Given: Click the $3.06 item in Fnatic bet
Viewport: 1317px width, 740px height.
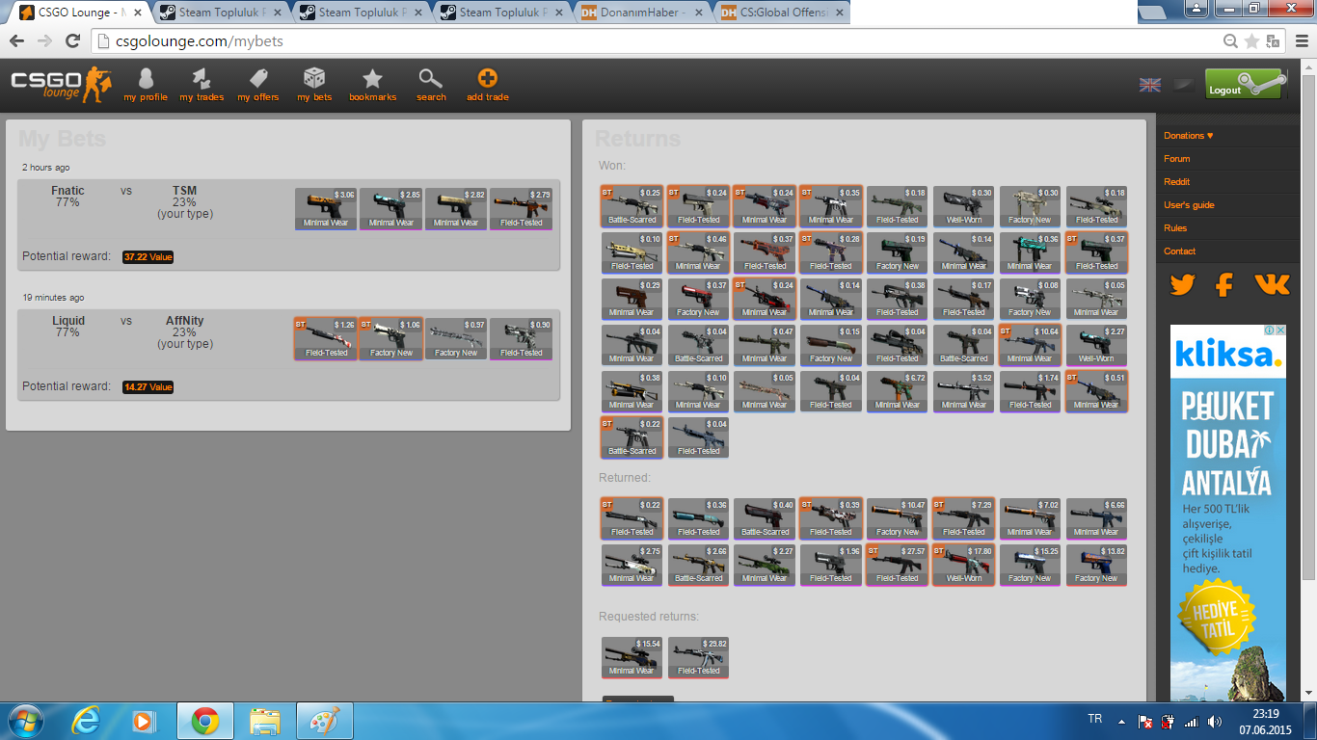Looking at the screenshot, I should pos(326,208).
